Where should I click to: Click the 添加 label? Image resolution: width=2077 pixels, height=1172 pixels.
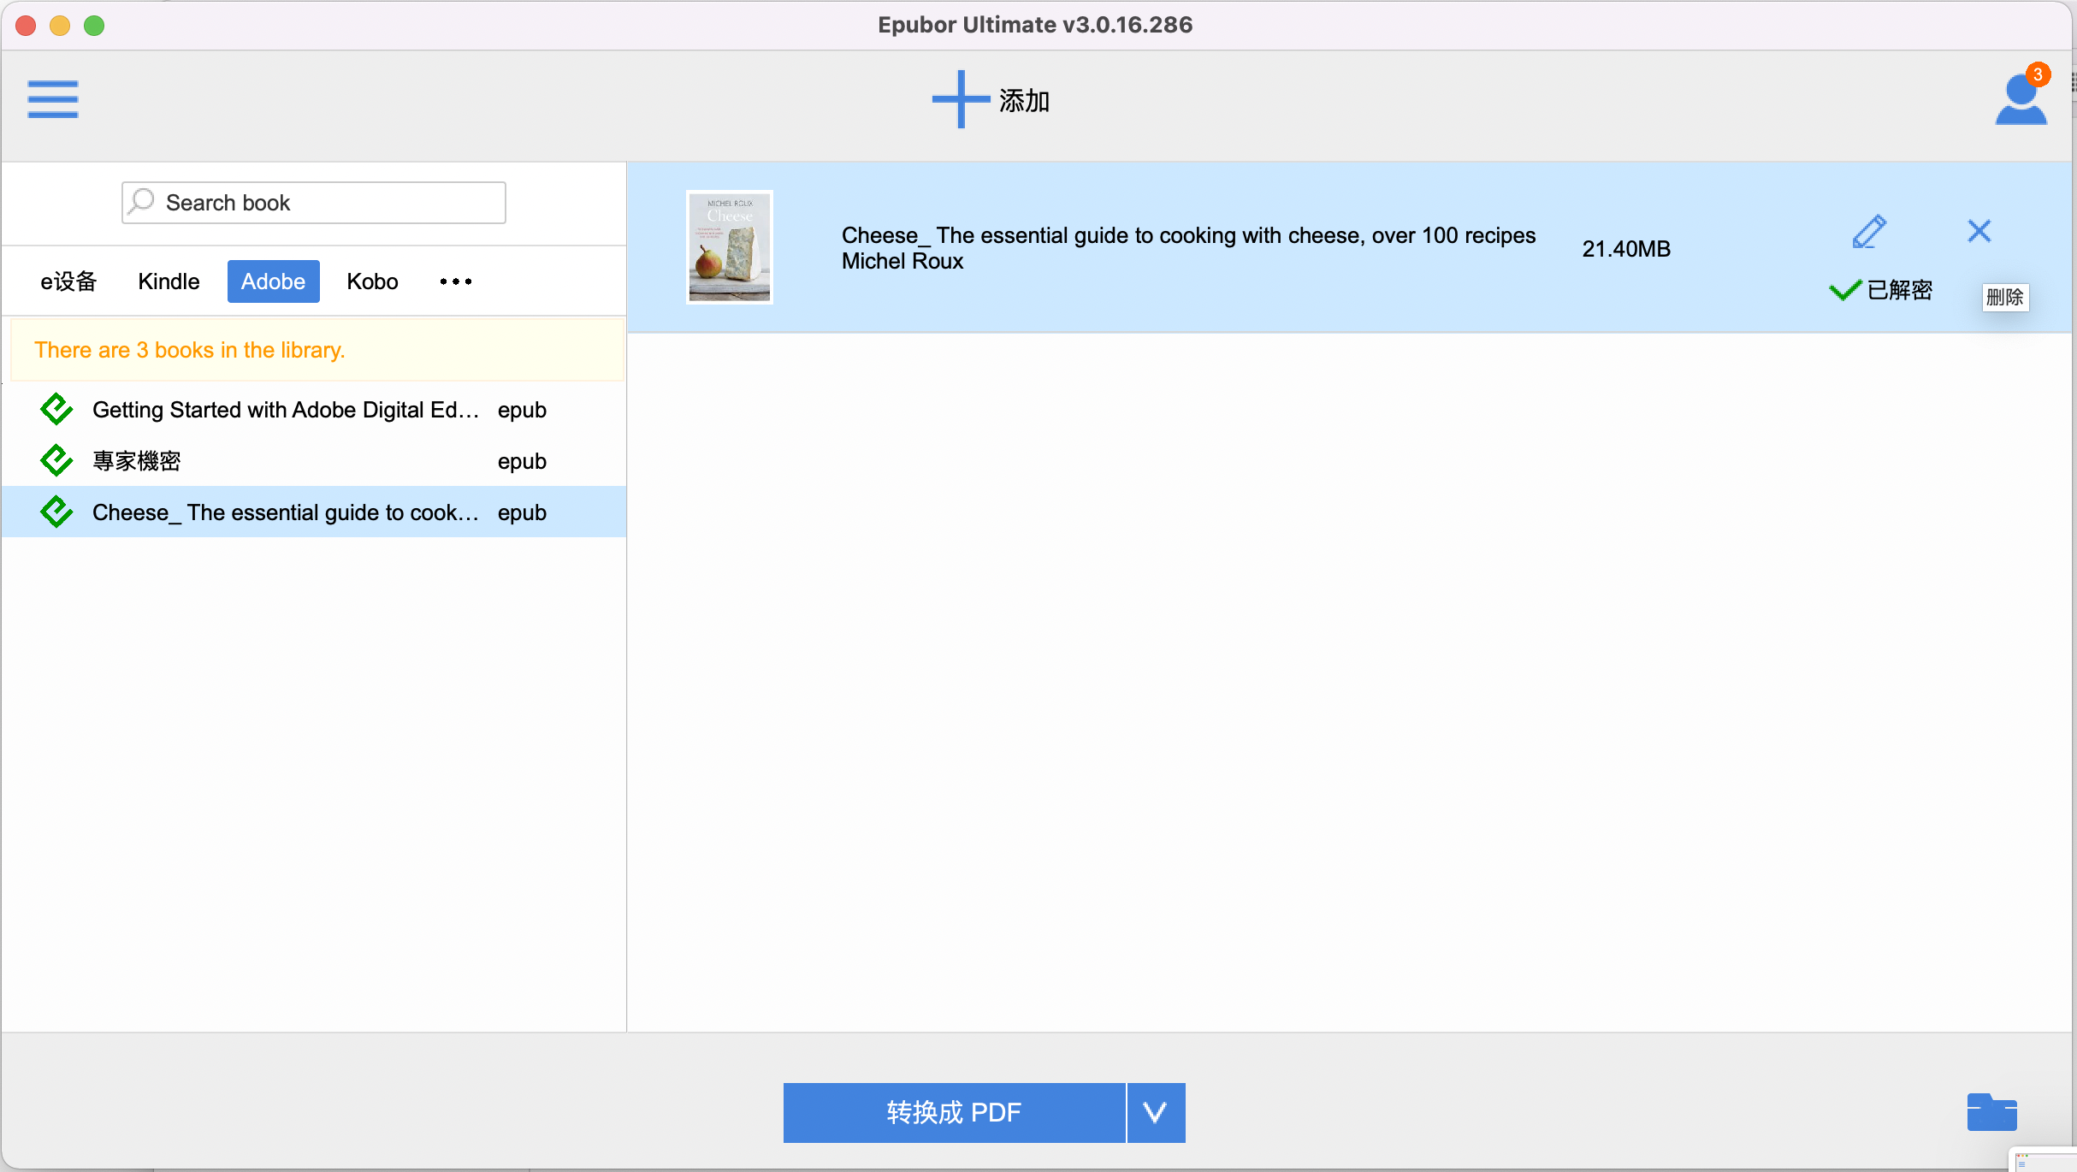(1024, 101)
